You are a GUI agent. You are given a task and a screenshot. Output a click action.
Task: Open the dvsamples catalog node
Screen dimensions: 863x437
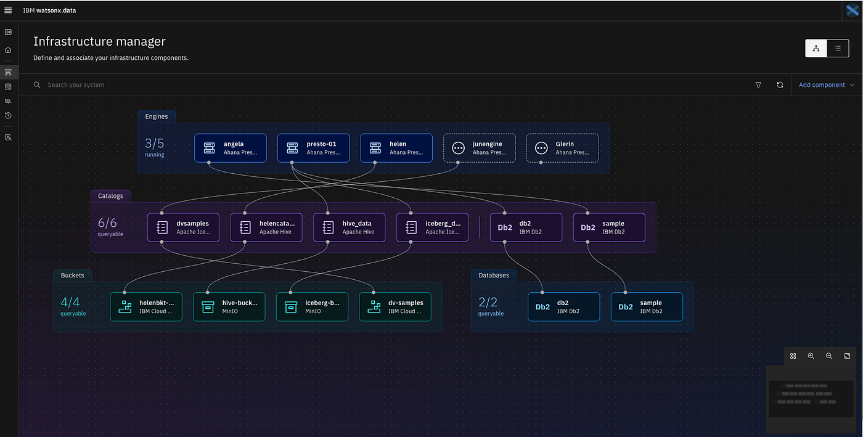[183, 227]
